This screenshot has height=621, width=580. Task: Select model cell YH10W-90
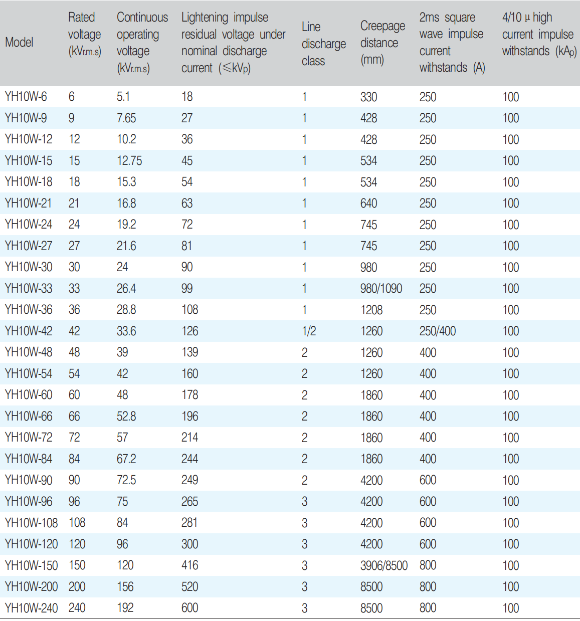click(29, 480)
